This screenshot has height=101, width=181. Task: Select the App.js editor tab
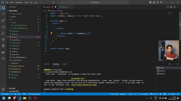[50, 7]
